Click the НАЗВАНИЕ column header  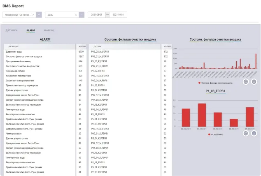coord(14,46)
